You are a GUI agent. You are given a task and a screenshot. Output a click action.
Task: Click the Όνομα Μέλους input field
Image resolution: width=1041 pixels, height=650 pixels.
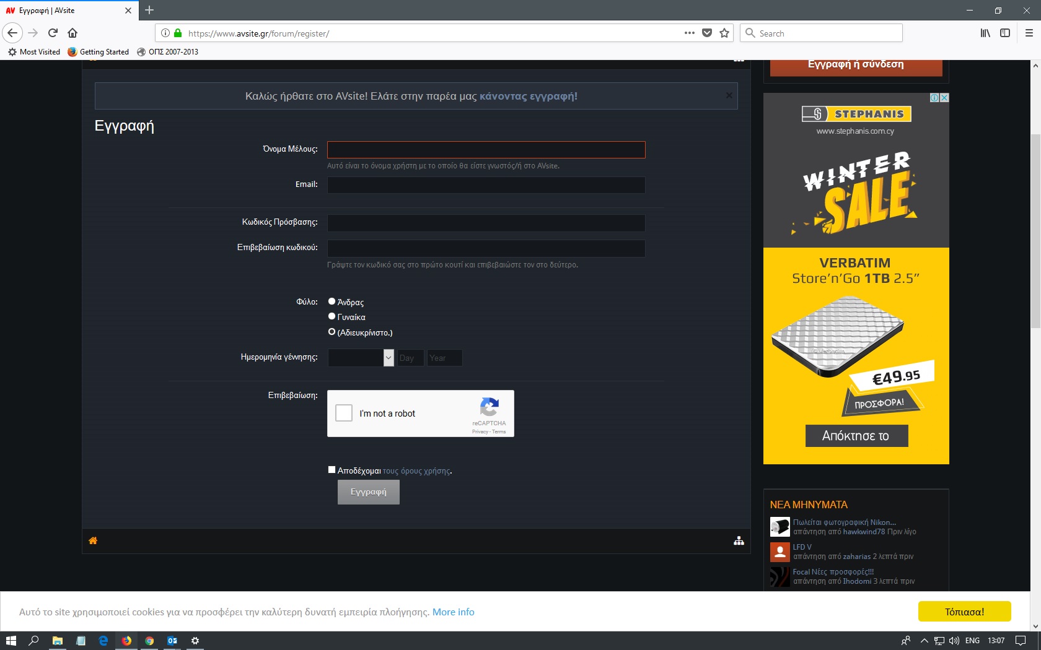pyautogui.click(x=486, y=150)
